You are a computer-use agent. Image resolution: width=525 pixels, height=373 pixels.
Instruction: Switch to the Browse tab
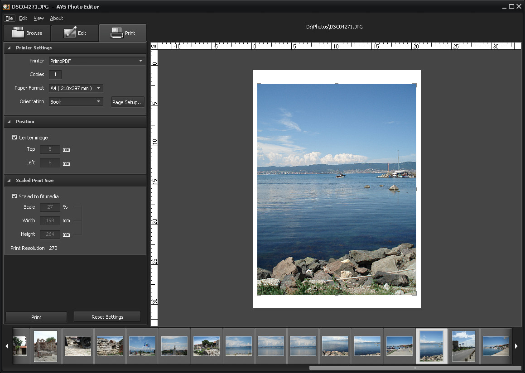tap(27, 33)
